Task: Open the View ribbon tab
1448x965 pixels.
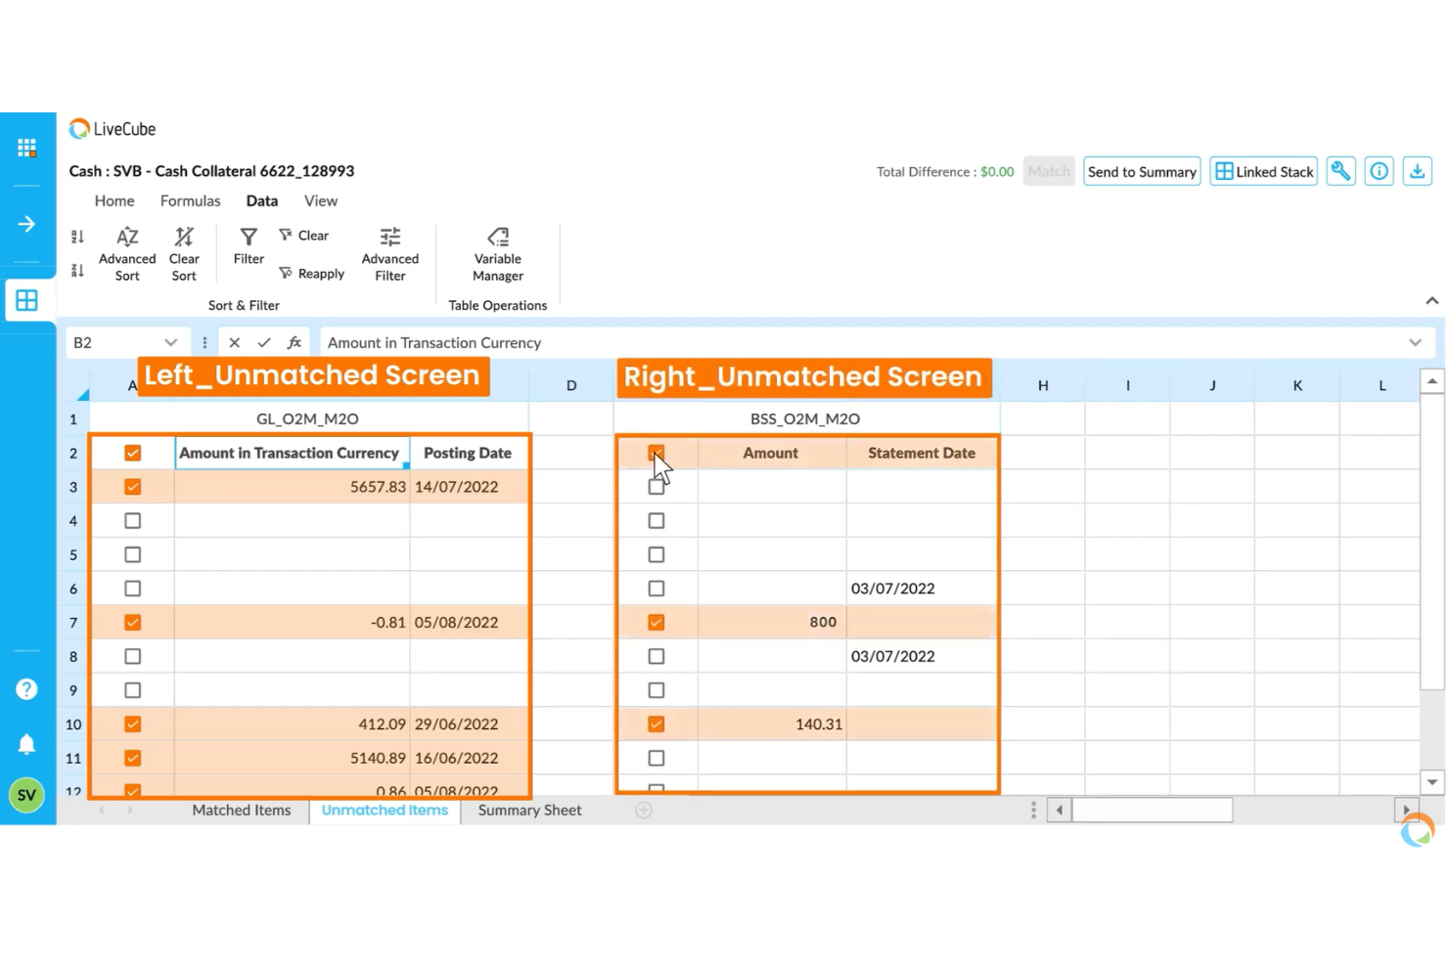Action: point(321,200)
